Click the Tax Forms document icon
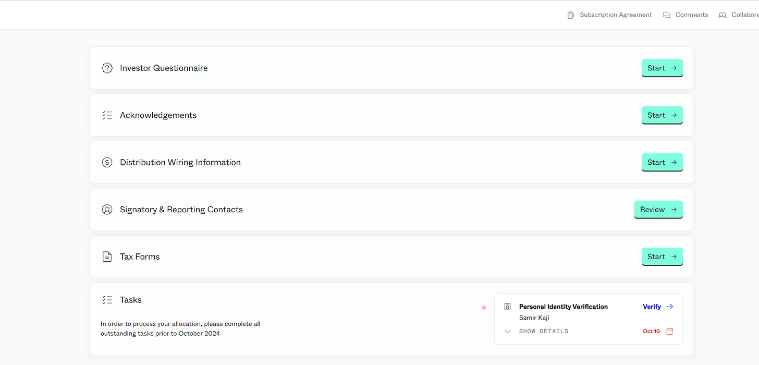This screenshot has height=365, width=759. 107,257
